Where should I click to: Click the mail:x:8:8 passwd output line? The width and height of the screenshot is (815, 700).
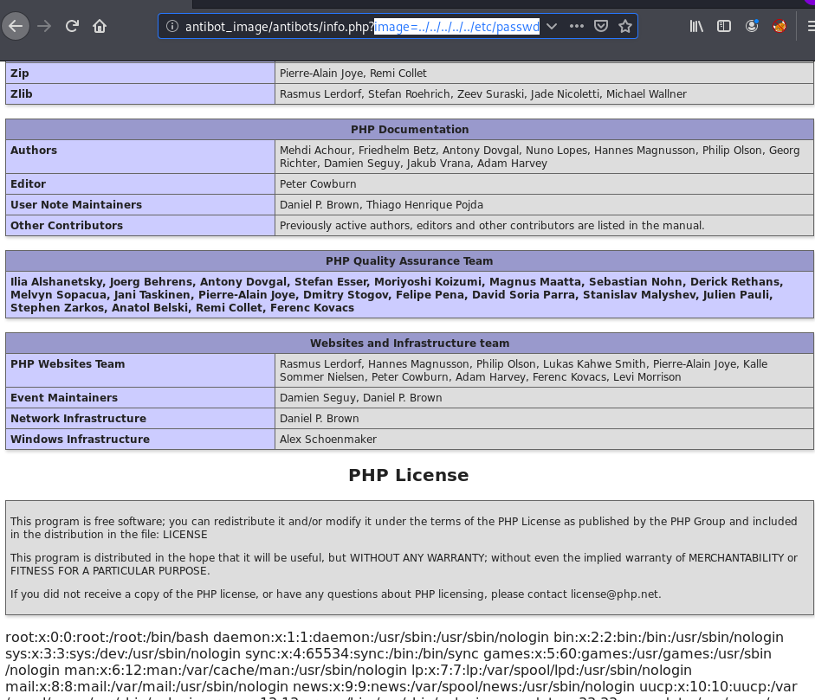[401, 686]
